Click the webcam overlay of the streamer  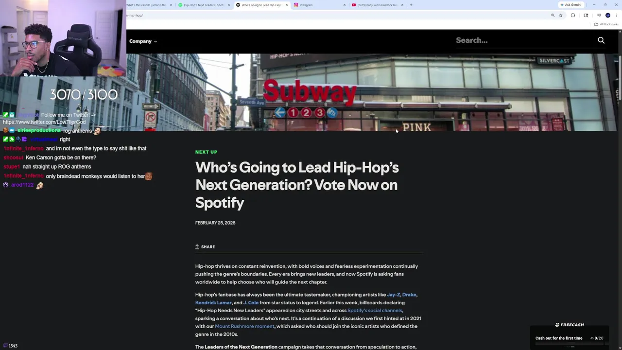63,39
